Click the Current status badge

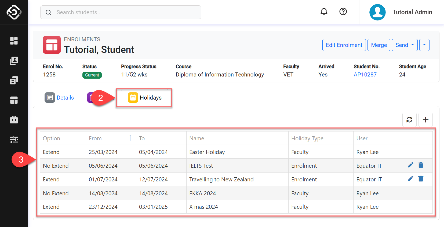(x=92, y=75)
